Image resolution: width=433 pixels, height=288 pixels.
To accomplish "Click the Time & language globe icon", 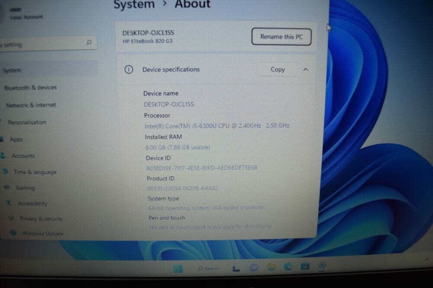I will point(5,171).
